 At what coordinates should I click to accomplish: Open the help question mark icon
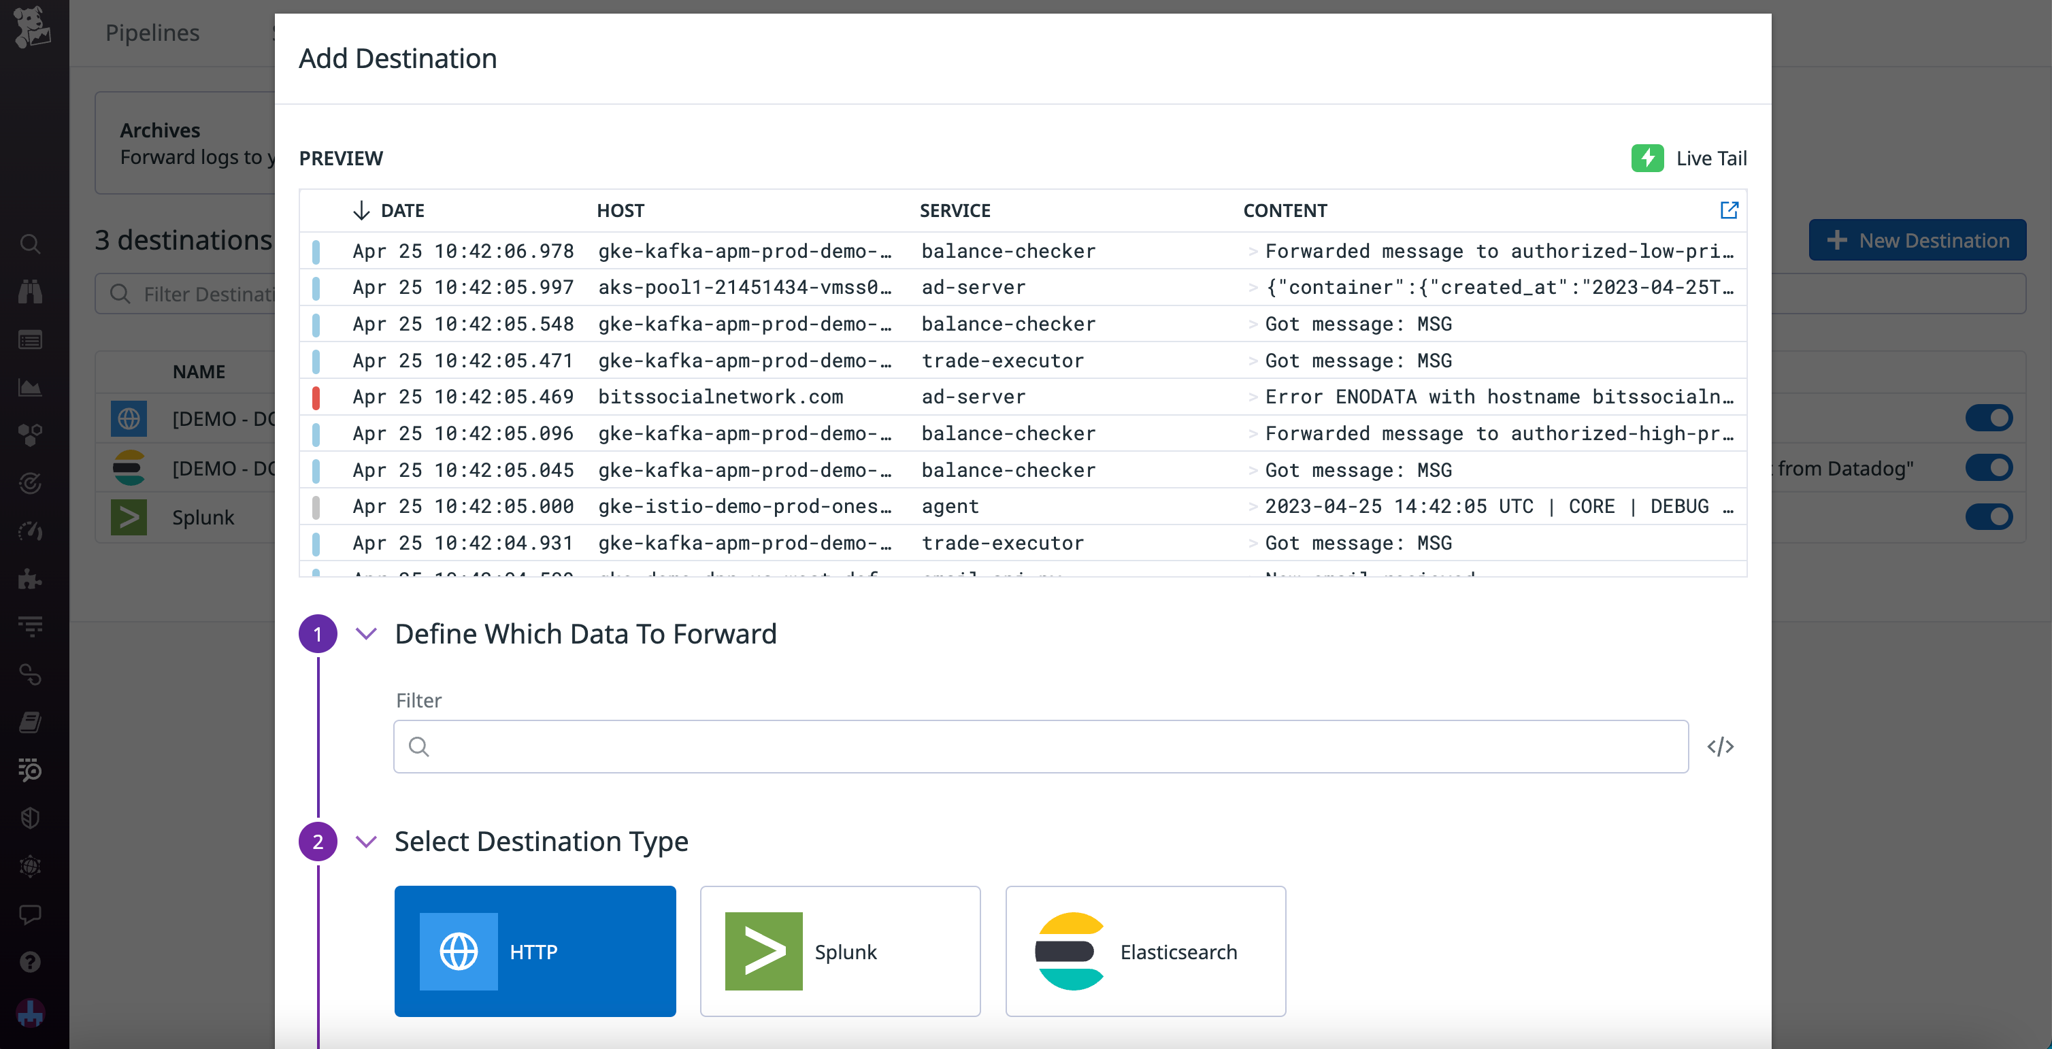30,962
